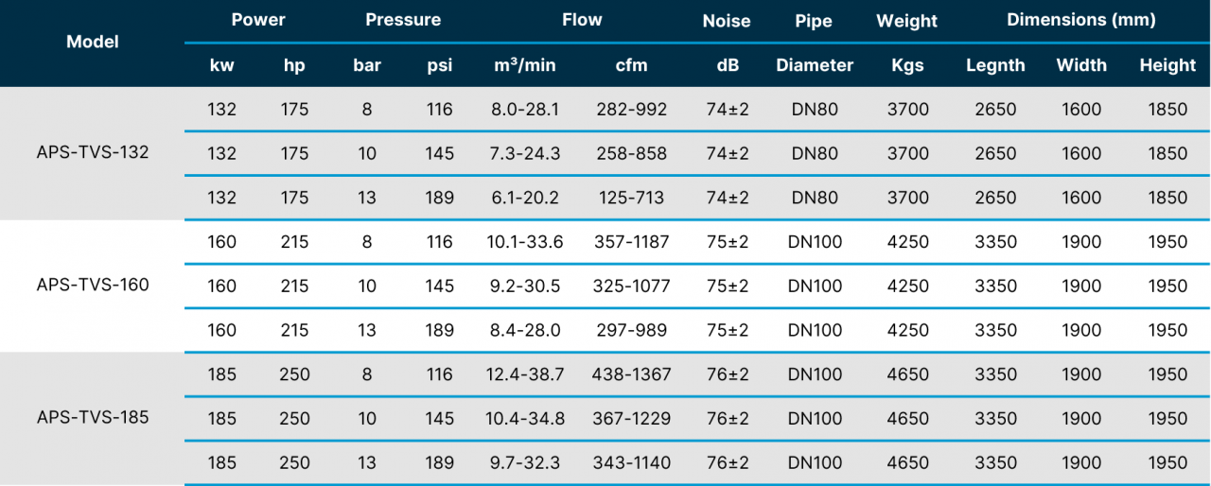Screen dimensions: 1211x486
Task: Click the cfm sub-header
Action: point(631,65)
